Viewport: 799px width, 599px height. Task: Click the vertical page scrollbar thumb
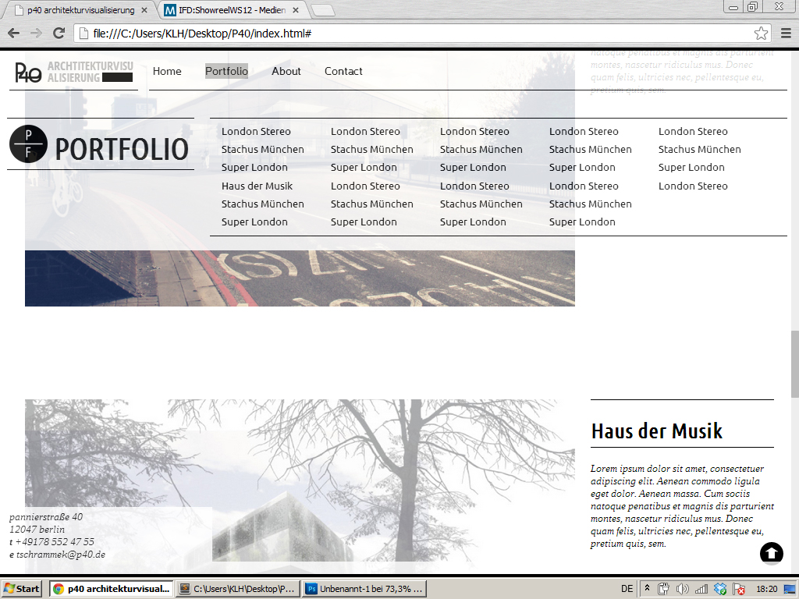(794, 363)
